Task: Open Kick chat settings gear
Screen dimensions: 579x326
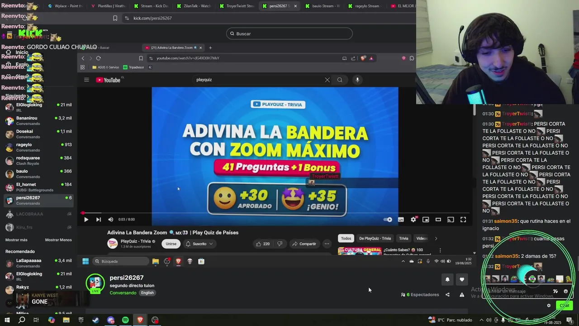Action: point(549,306)
